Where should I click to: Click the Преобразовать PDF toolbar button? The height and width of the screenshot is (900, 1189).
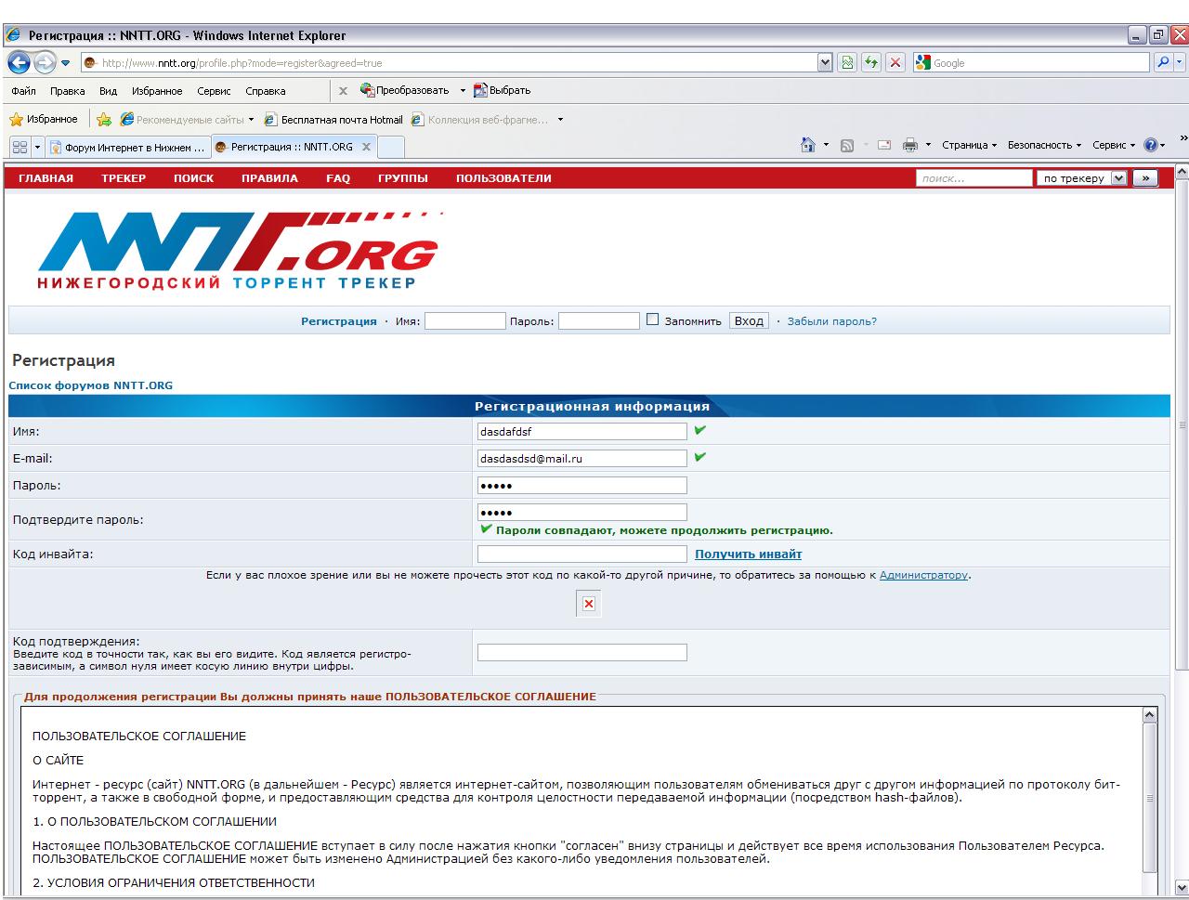pyautogui.click(x=405, y=90)
